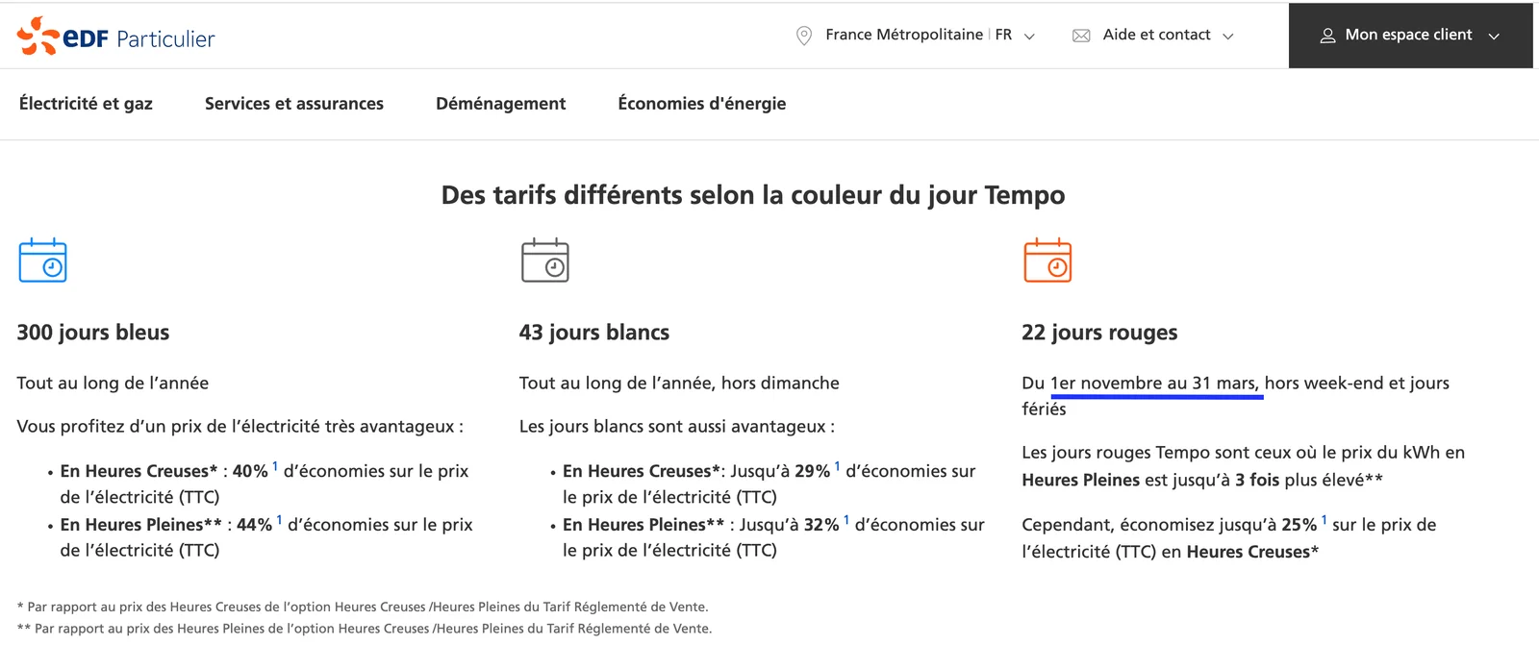Click footnote 1 beside 25% savings
The image size is (1539, 645).
point(1324,520)
